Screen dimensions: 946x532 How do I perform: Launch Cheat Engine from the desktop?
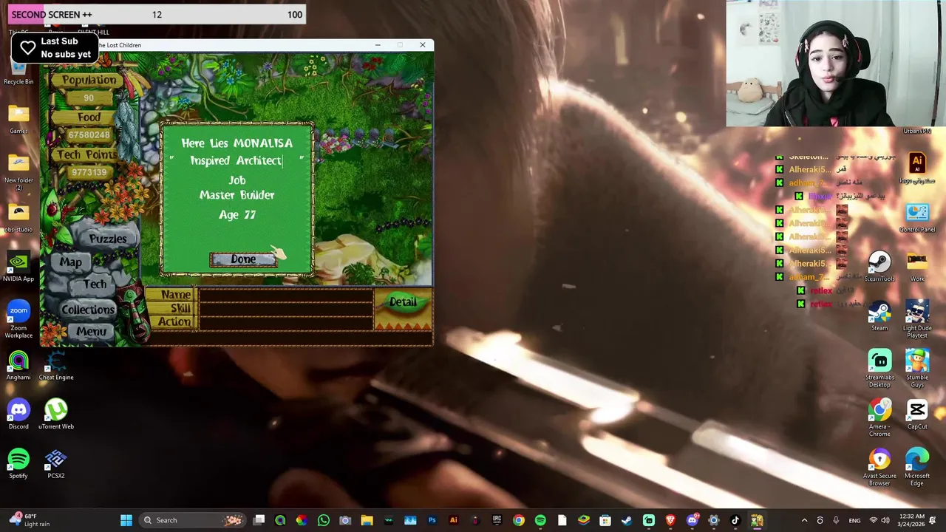click(56, 366)
